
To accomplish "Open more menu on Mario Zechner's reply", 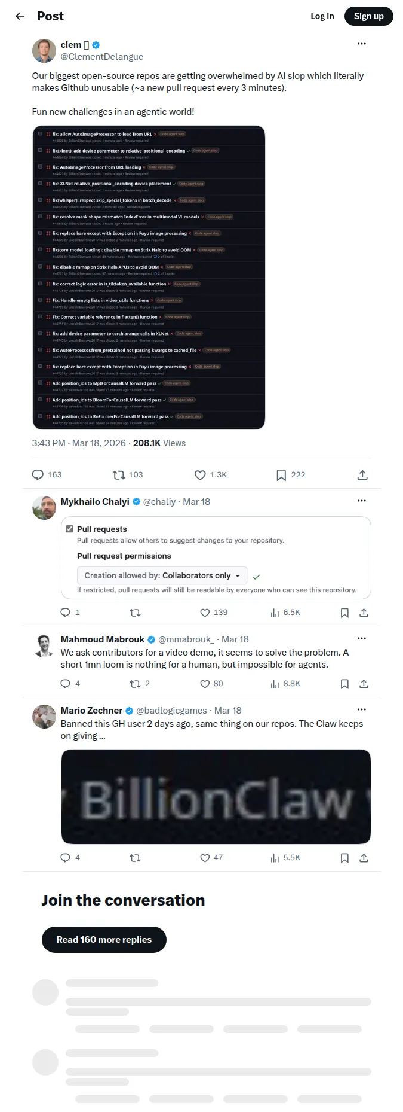I will (x=361, y=709).
